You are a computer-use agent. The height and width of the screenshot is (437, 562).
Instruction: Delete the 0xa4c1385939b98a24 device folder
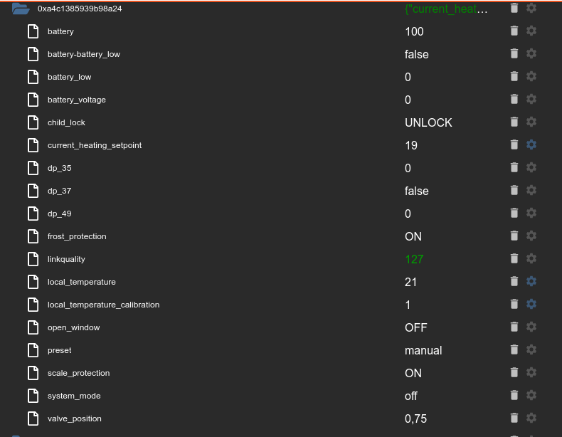click(514, 9)
